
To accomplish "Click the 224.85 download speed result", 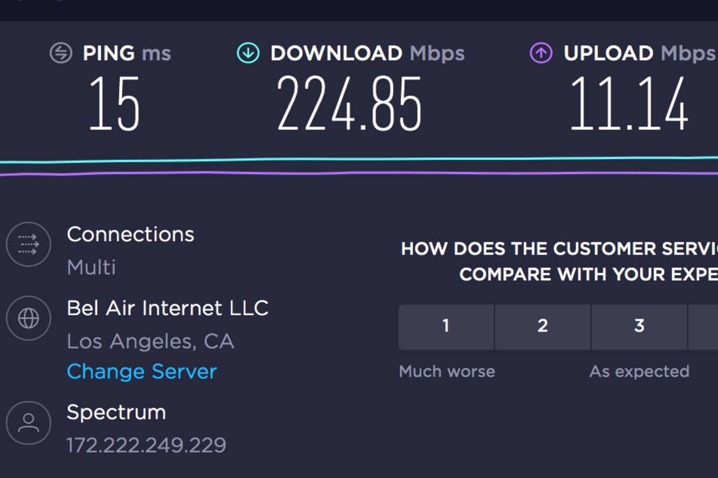I will tap(349, 104).
